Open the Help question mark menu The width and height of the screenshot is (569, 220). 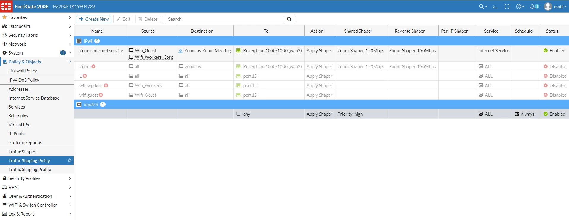pos(520,7)
